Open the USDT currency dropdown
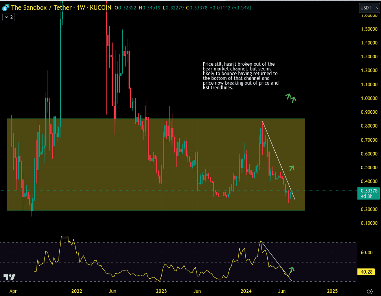 pos(369,8)
